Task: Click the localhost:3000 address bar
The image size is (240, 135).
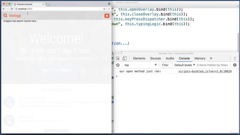Action: [60, 9]
